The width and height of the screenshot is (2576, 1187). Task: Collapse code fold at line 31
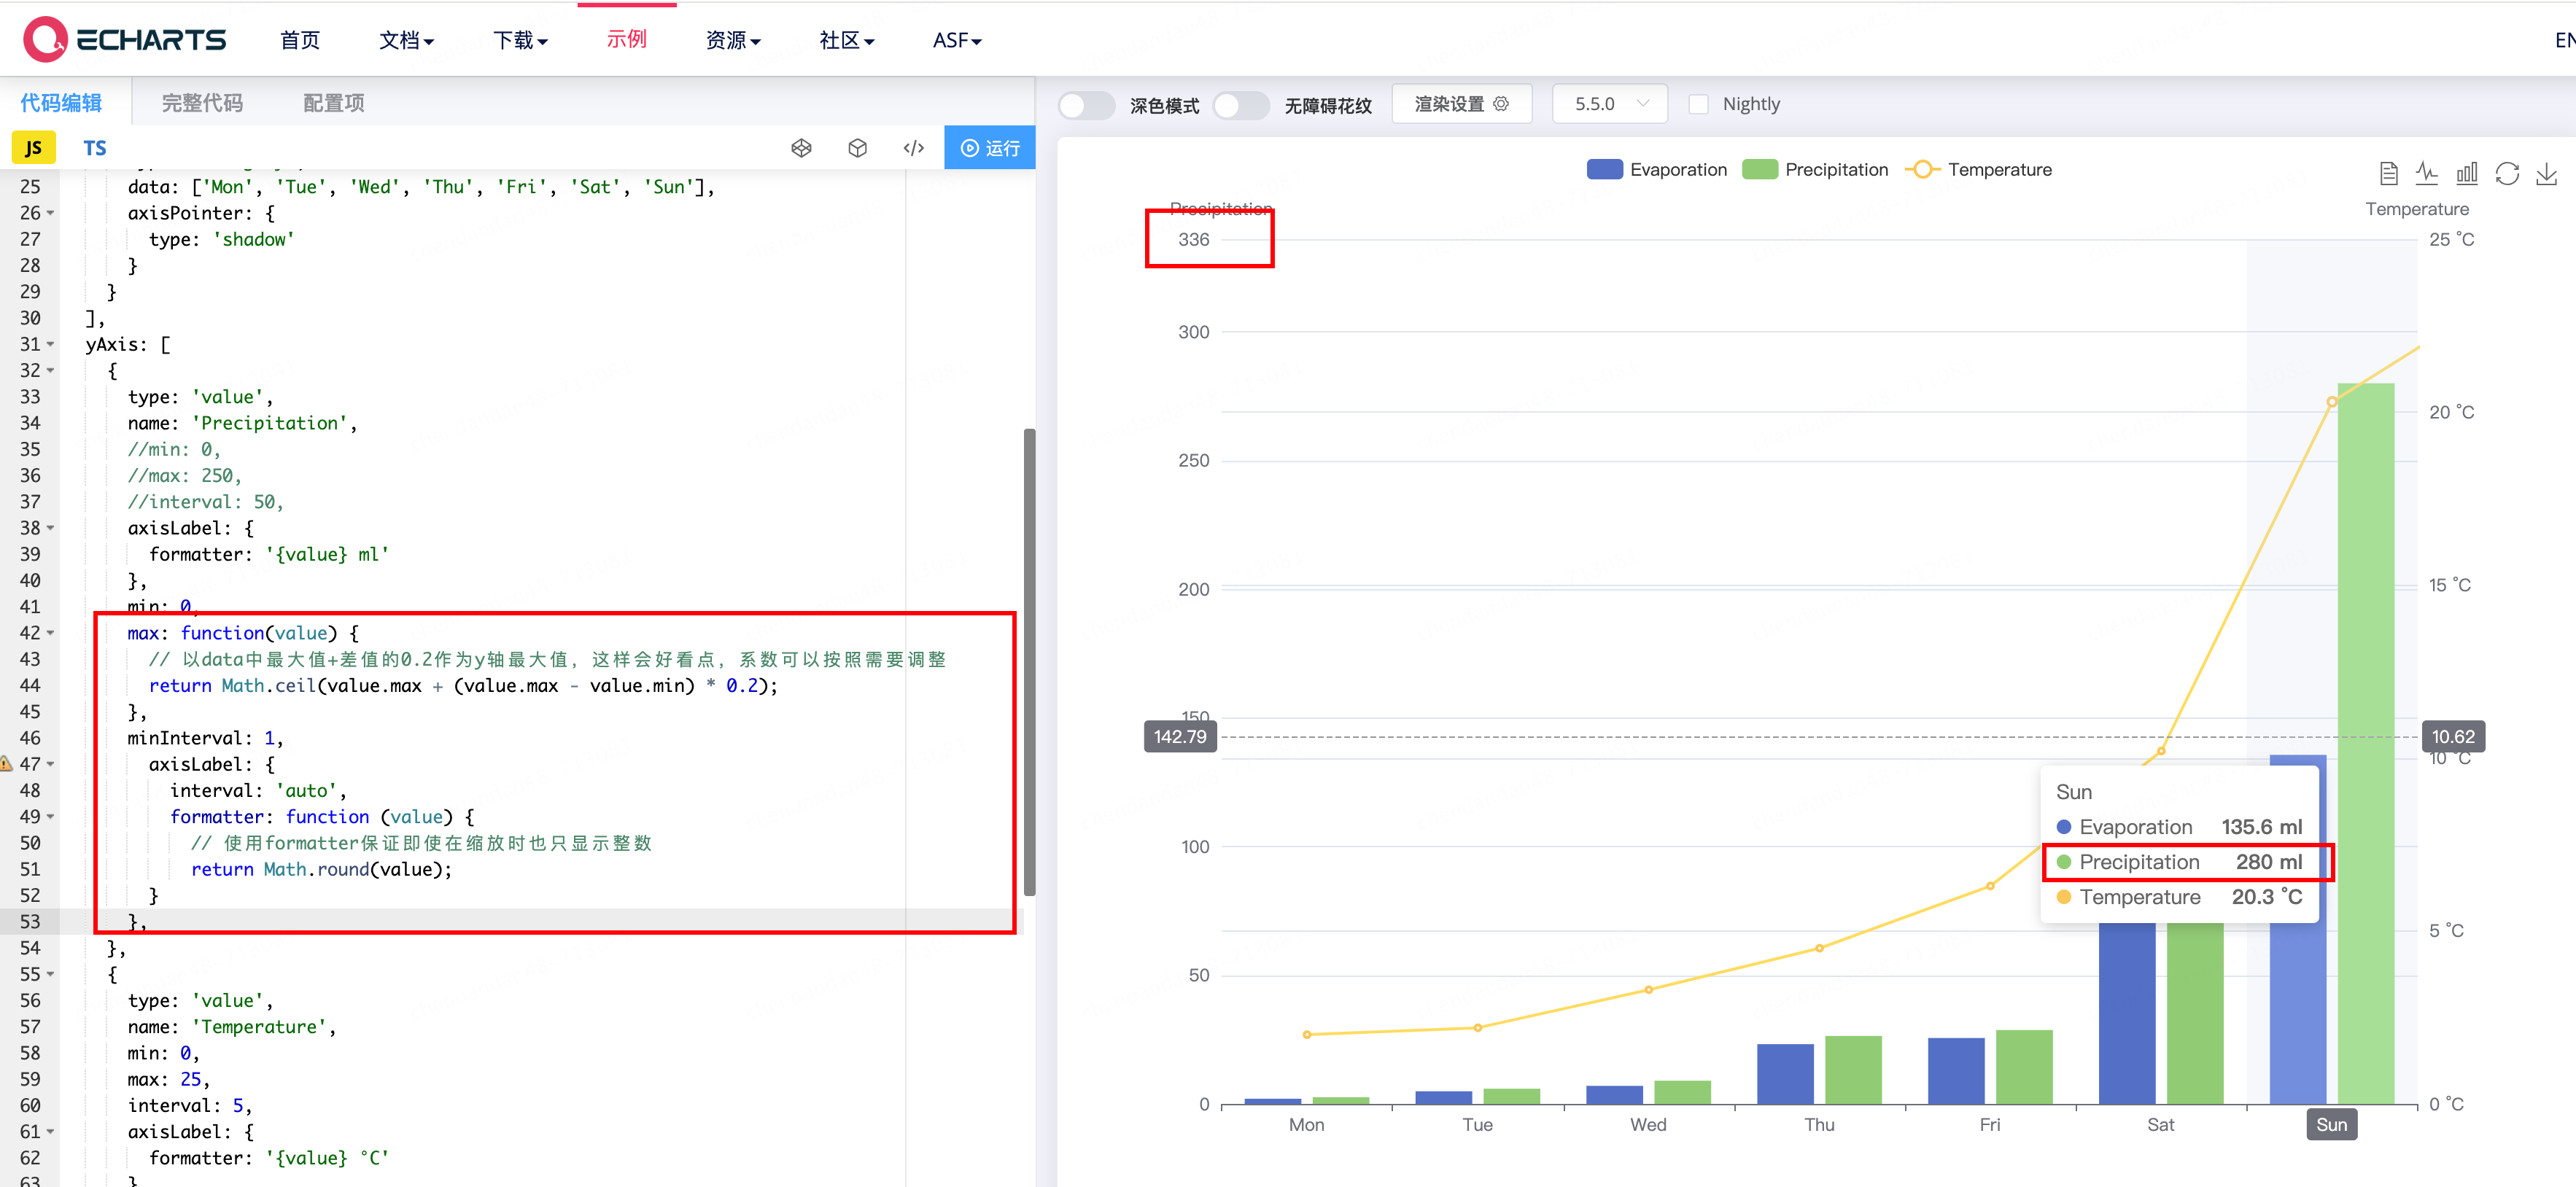point(51,344)
